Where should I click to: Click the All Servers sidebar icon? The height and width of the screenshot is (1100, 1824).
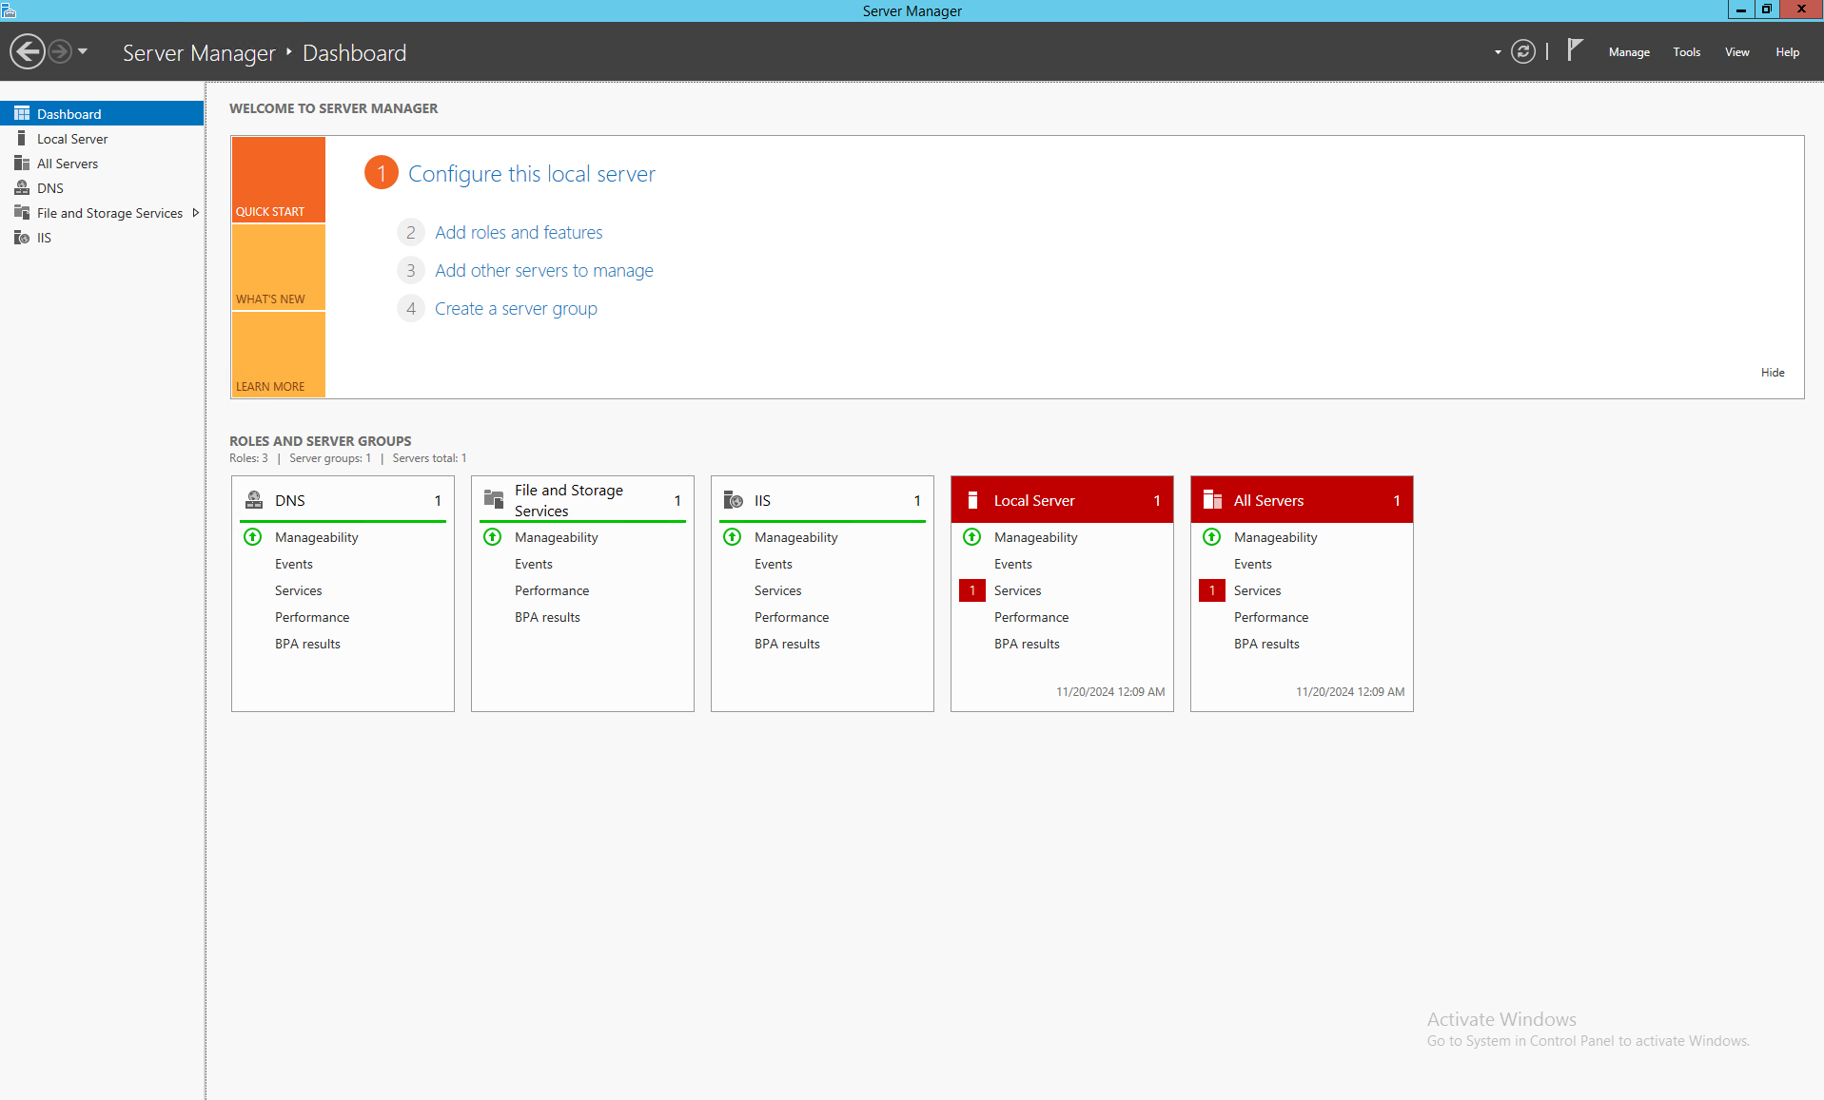(x=22, y=163)
